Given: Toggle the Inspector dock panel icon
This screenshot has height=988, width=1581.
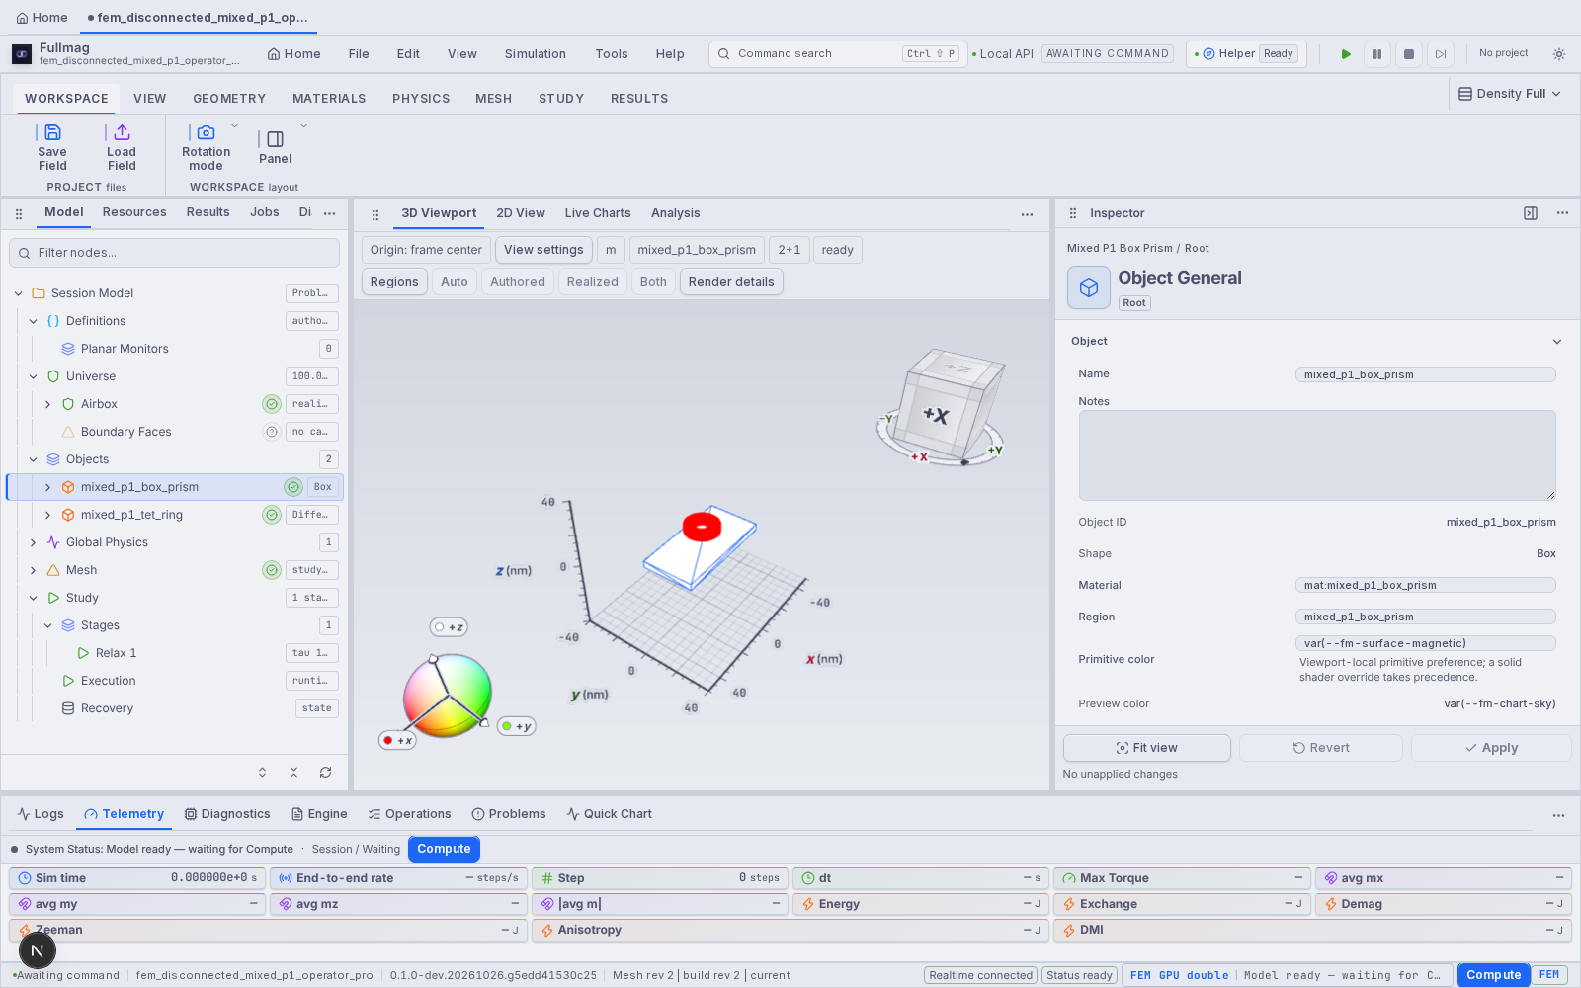Looking at the screenshot, I should tap(1531, 213).
